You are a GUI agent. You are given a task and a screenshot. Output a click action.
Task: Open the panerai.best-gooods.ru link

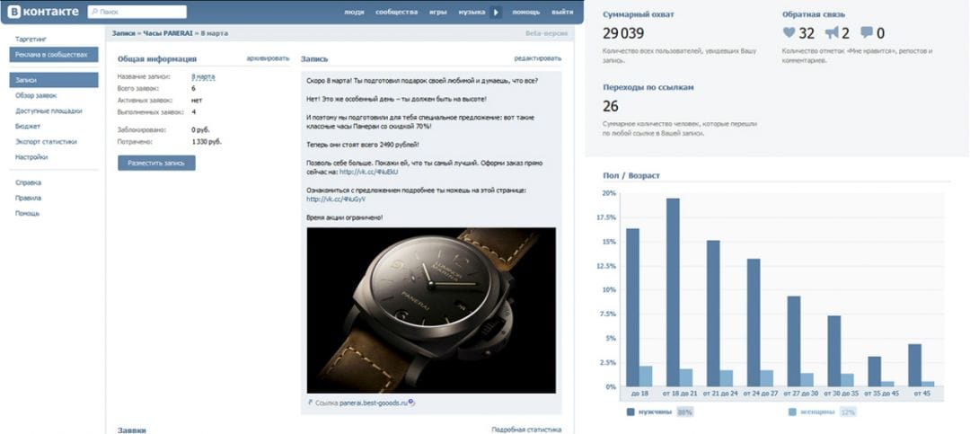point(374,403)
